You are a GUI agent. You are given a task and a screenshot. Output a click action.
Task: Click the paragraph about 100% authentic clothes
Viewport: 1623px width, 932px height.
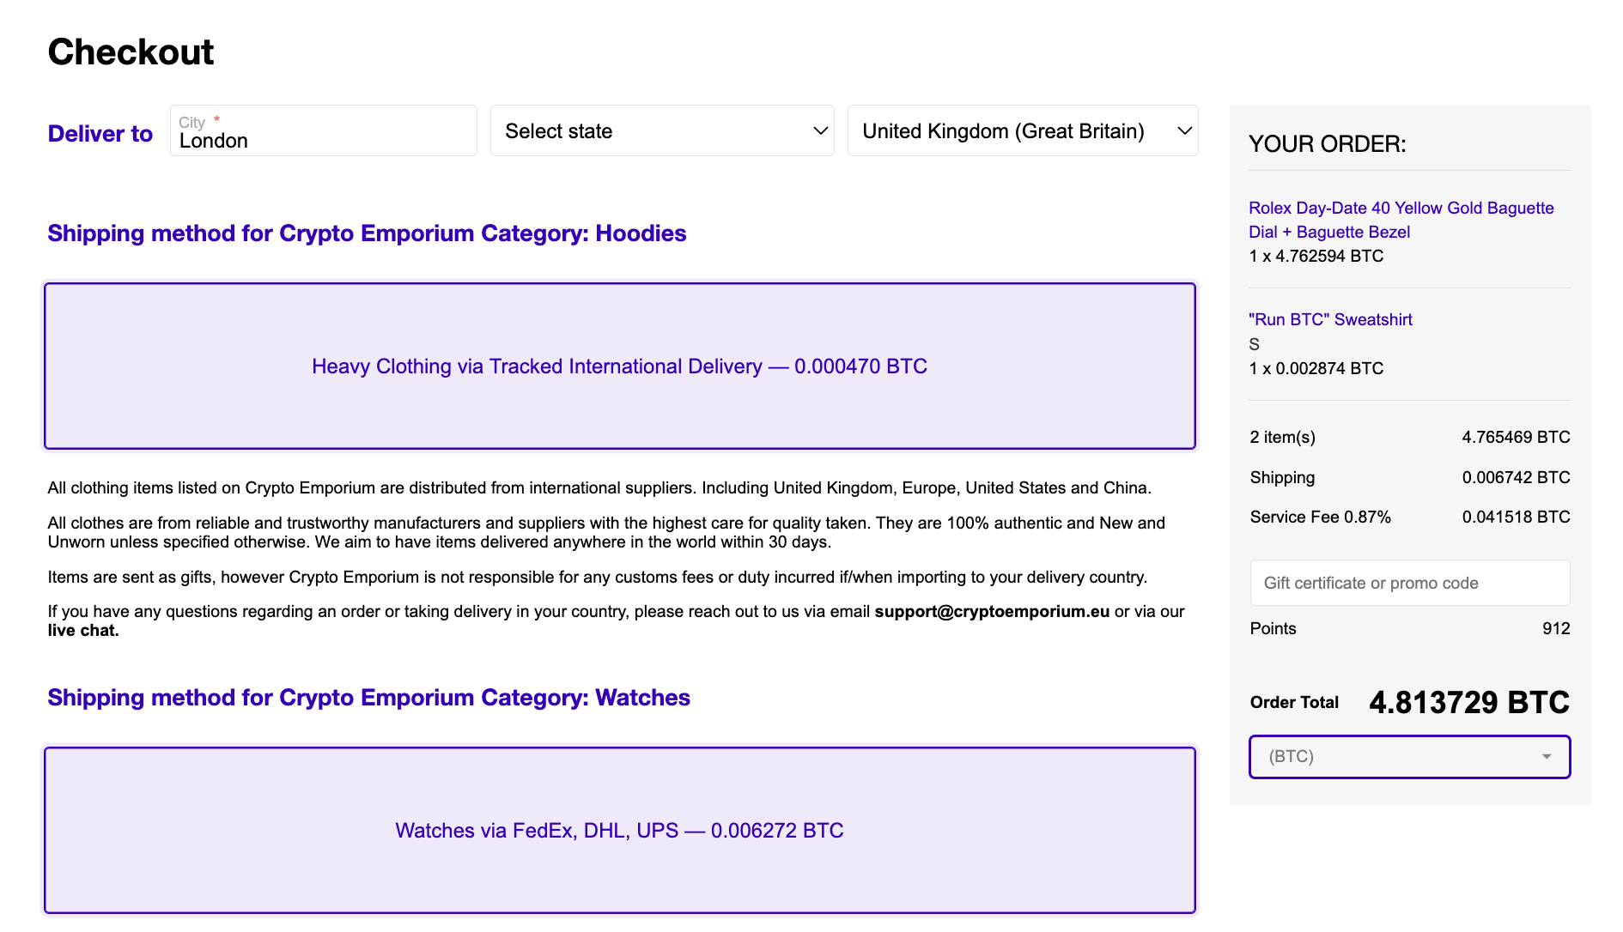(x=606, y=532)
